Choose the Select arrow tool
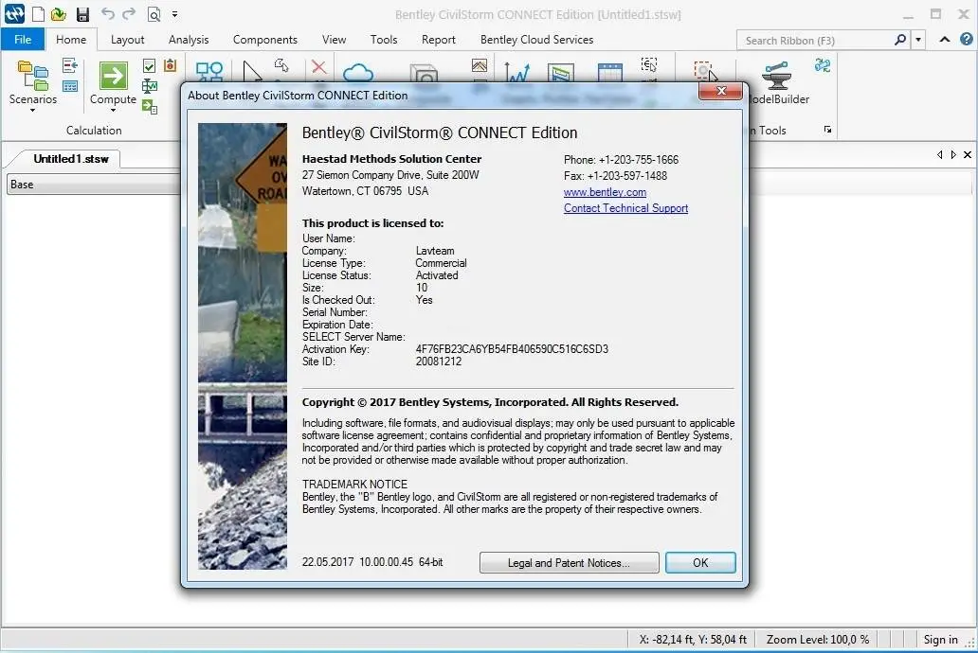The height and width of the screenshot is (653, 978). (x=252, y=71)
